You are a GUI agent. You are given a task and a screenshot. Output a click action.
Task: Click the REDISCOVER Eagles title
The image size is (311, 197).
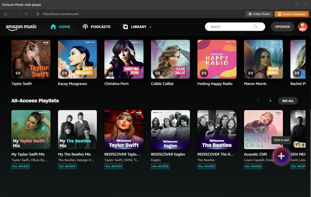[x=168, y=154]
